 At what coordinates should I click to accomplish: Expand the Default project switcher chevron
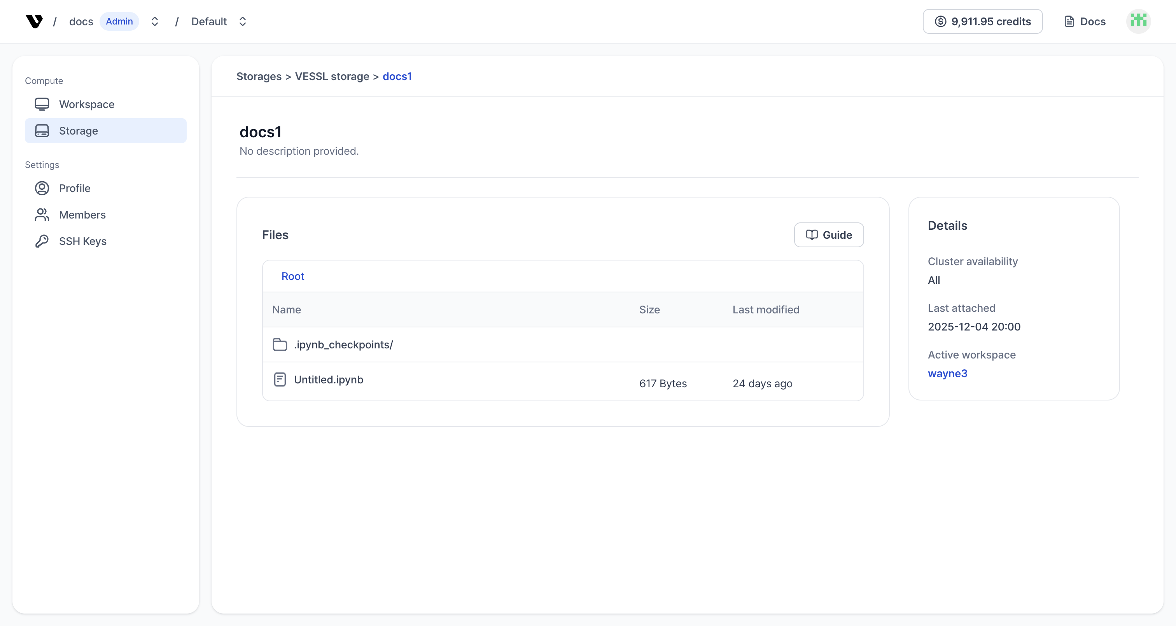pyautogui.click(x=243, y=21)
